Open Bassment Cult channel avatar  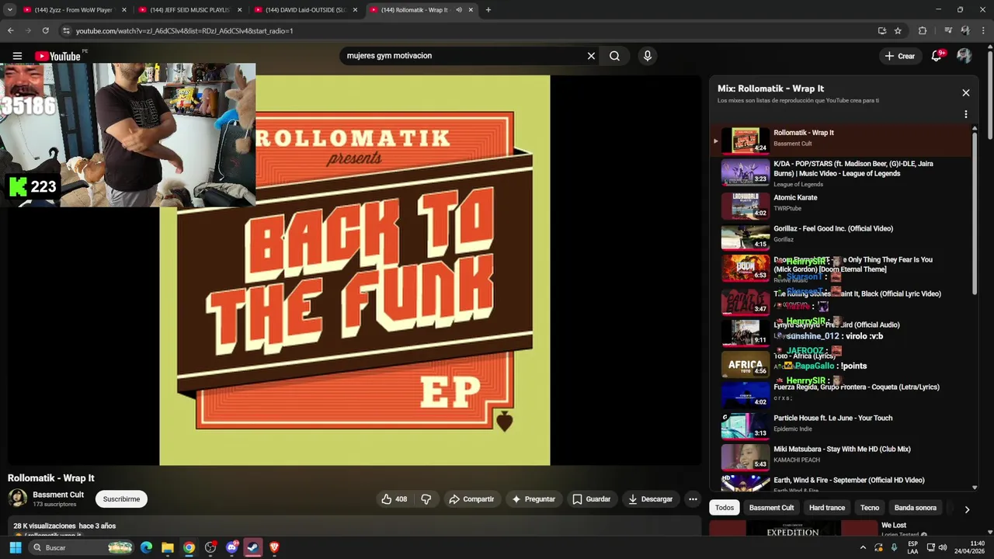click(17, 498)
